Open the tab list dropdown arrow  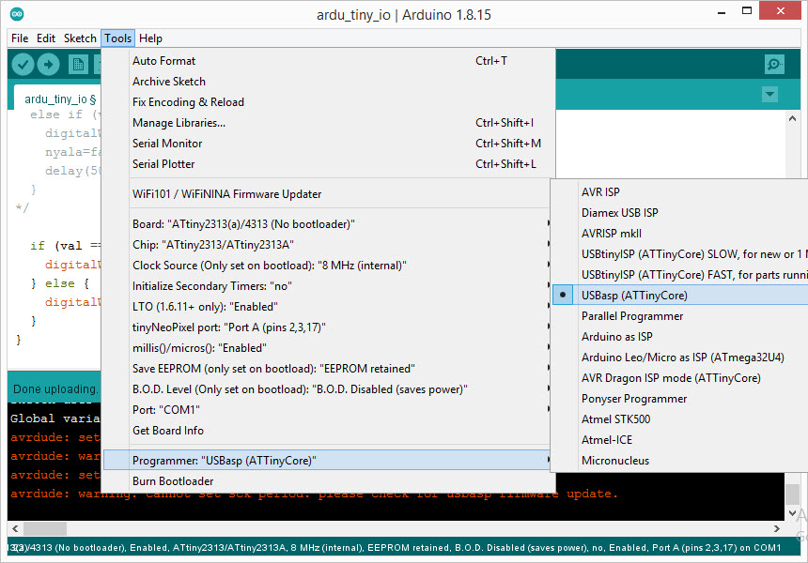click(769, 94)
